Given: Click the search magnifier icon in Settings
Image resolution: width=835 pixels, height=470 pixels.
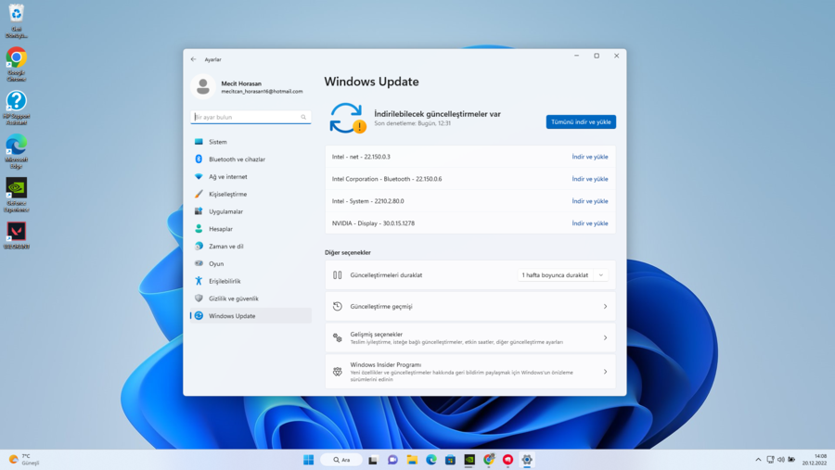Looking at the screenshot, I should tap(303, 117).
